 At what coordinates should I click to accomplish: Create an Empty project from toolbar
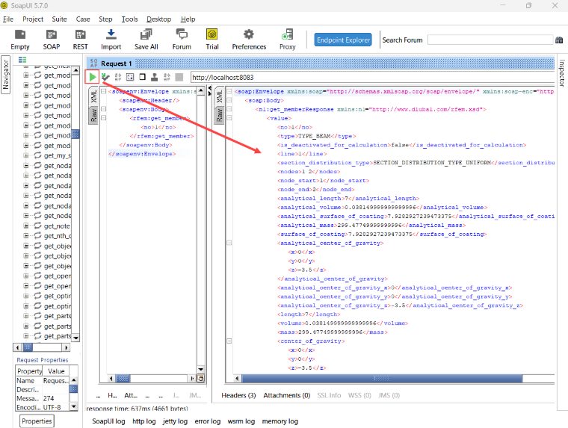20,40
